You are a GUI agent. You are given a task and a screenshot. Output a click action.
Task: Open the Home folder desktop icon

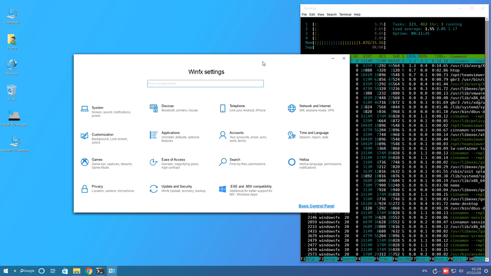coord(12,41)
